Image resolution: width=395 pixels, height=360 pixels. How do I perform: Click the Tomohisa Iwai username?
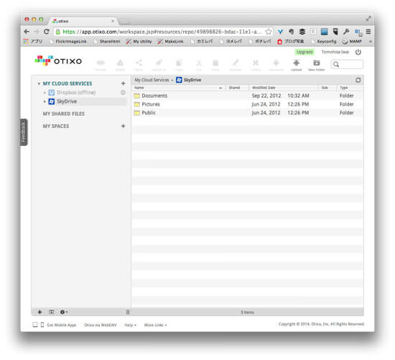(x=335, y=52)
